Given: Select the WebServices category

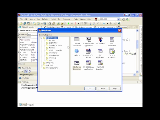Looking at the screenshot, I should point(54,55).
